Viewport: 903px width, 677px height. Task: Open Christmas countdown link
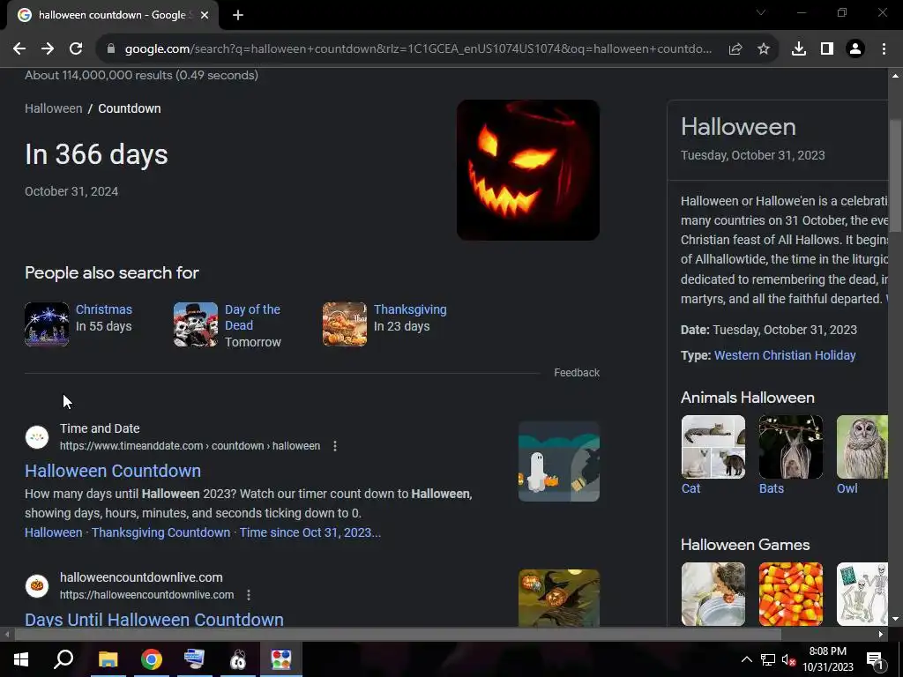click(104, 309)
